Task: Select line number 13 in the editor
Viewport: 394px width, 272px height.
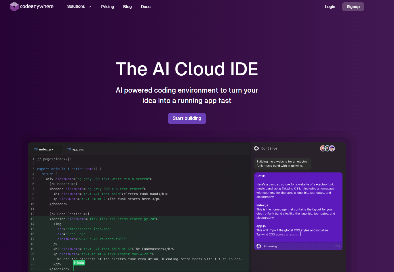Action: click(32, 219)
